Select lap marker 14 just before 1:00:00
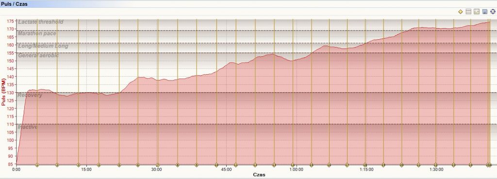The width and height of the screenshot is (497, 179). (x=293, y=165)
